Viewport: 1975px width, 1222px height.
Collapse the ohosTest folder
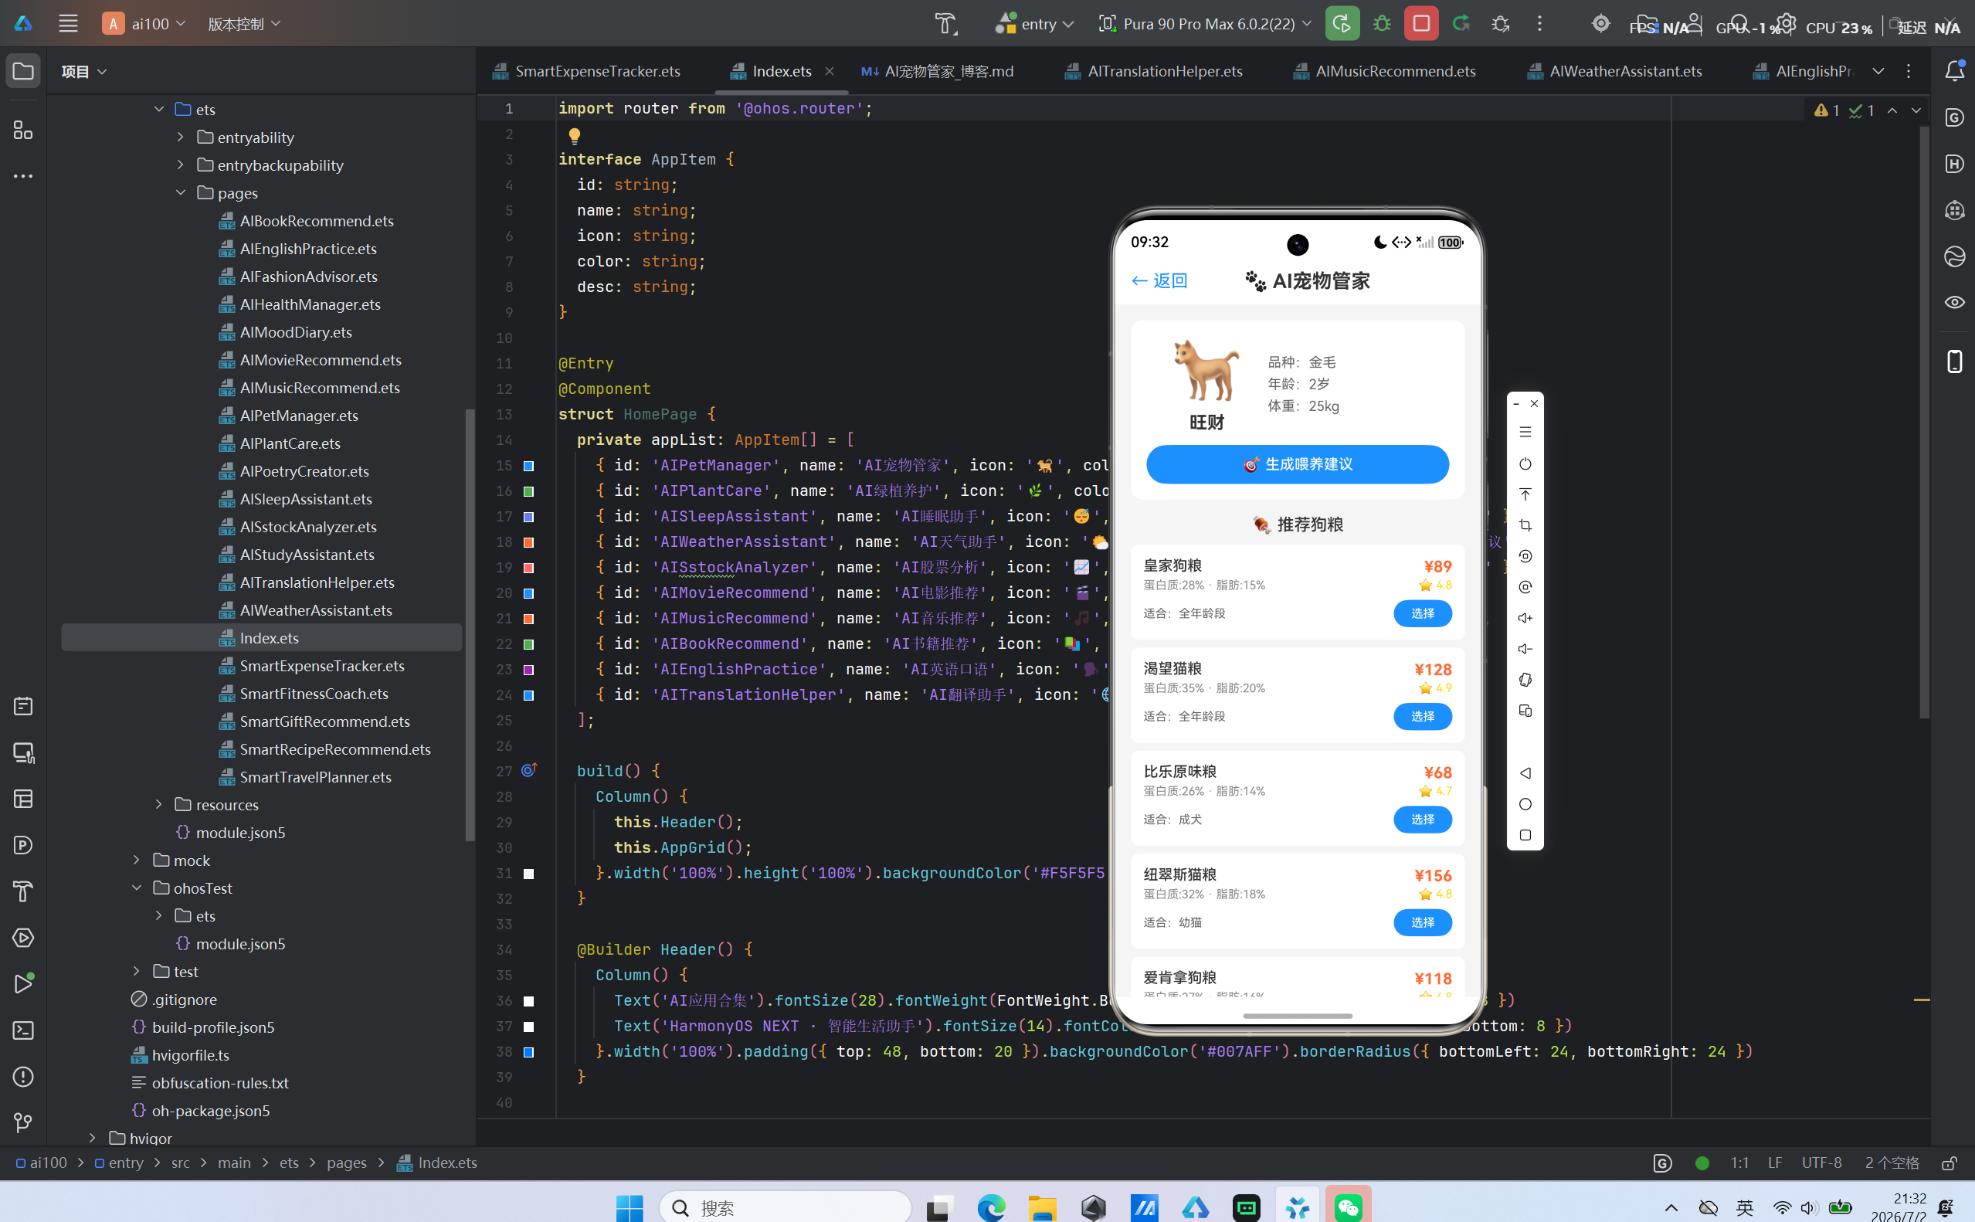(136, 888)
